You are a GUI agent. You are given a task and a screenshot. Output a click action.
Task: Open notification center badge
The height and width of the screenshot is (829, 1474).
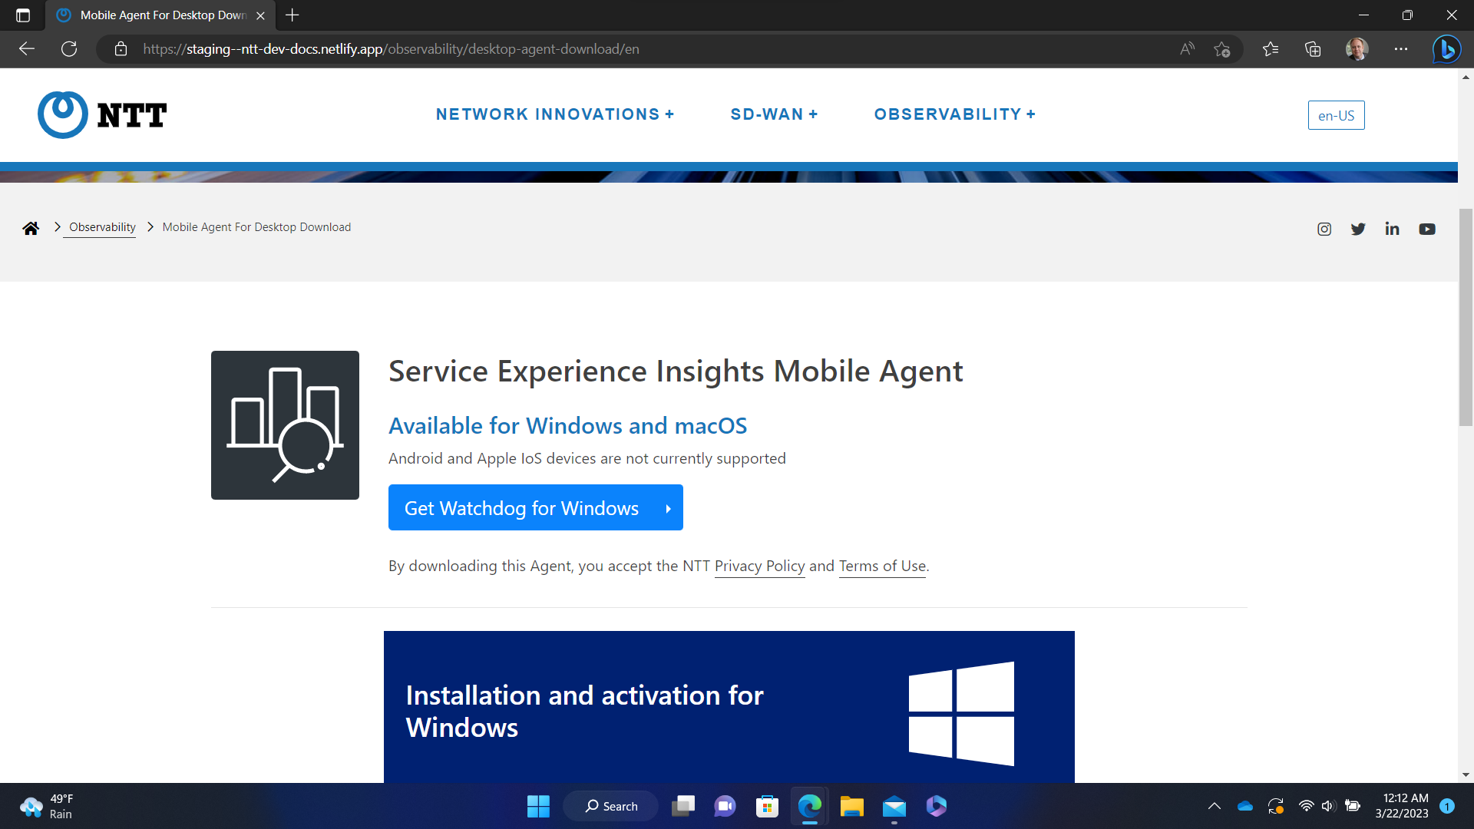click(x=1447, y=806)
